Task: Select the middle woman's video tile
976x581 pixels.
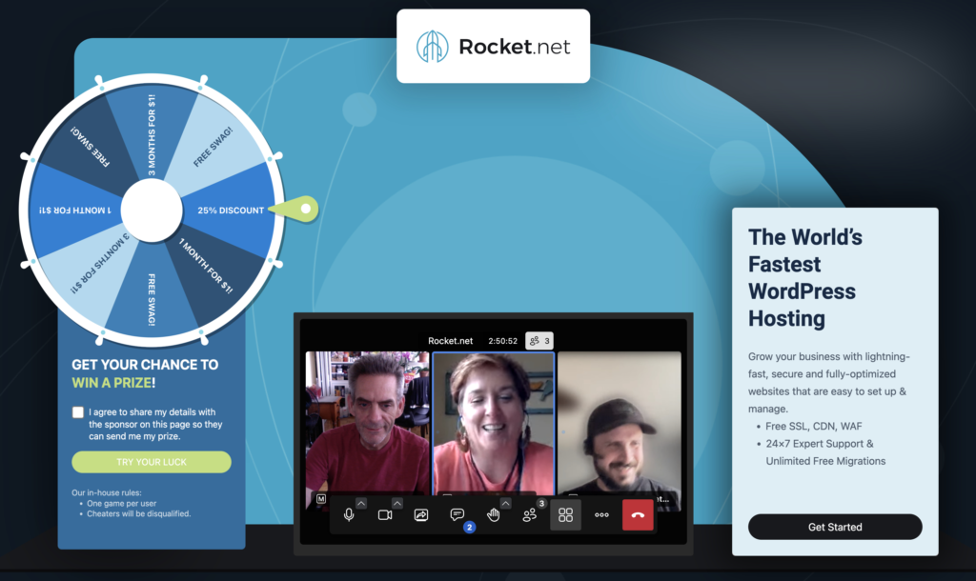Action: click(x=494, y=423)
